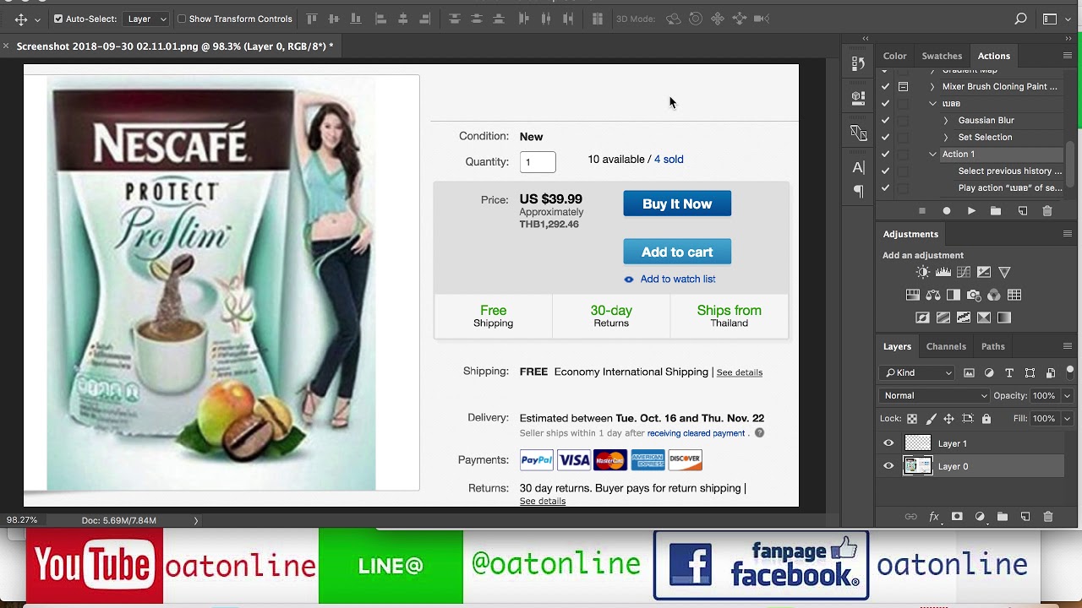The height and width of the screenshot is (608, 1082).
Task: Expand Mixer Brush Cloning Paint action
Action: click(932, 86)
